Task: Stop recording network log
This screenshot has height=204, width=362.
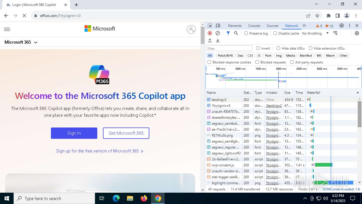Action: 210,33
